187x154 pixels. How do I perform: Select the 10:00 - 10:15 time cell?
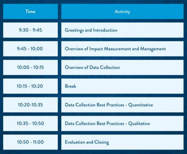[31, 68]
